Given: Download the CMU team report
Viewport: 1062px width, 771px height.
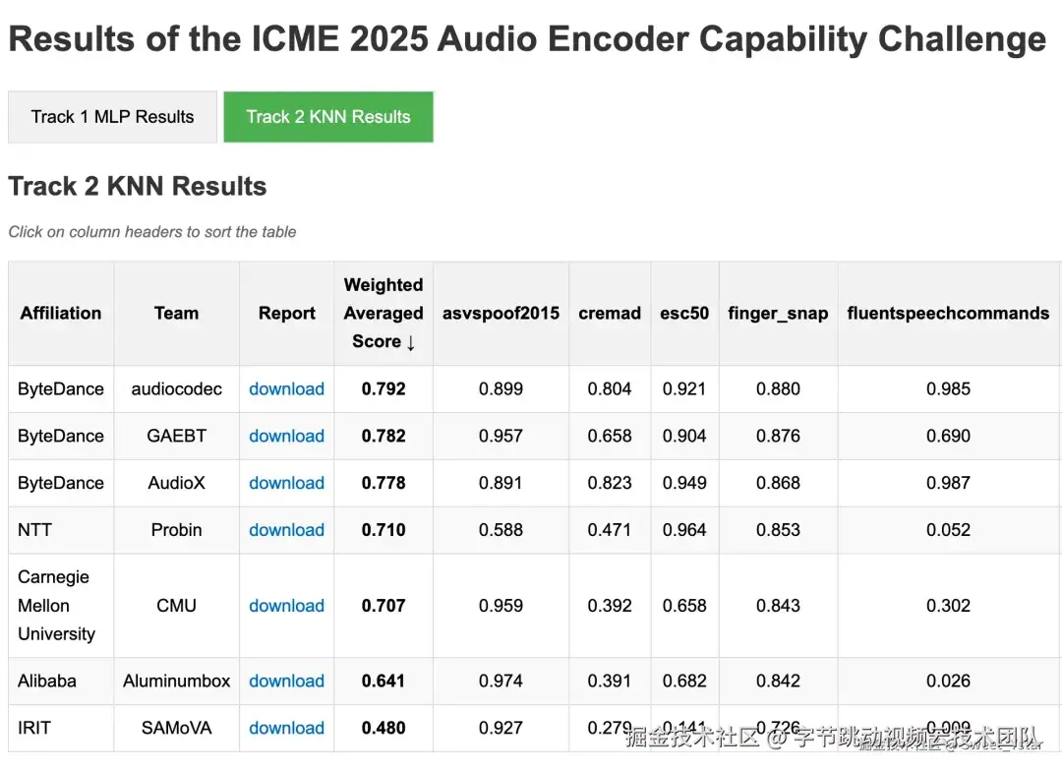Looking at the screenshot, I should click(x=286, y=606).
